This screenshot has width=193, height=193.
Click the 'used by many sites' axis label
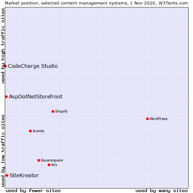click(x=161, y=190)
